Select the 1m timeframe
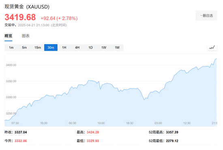 coord(11,47)
